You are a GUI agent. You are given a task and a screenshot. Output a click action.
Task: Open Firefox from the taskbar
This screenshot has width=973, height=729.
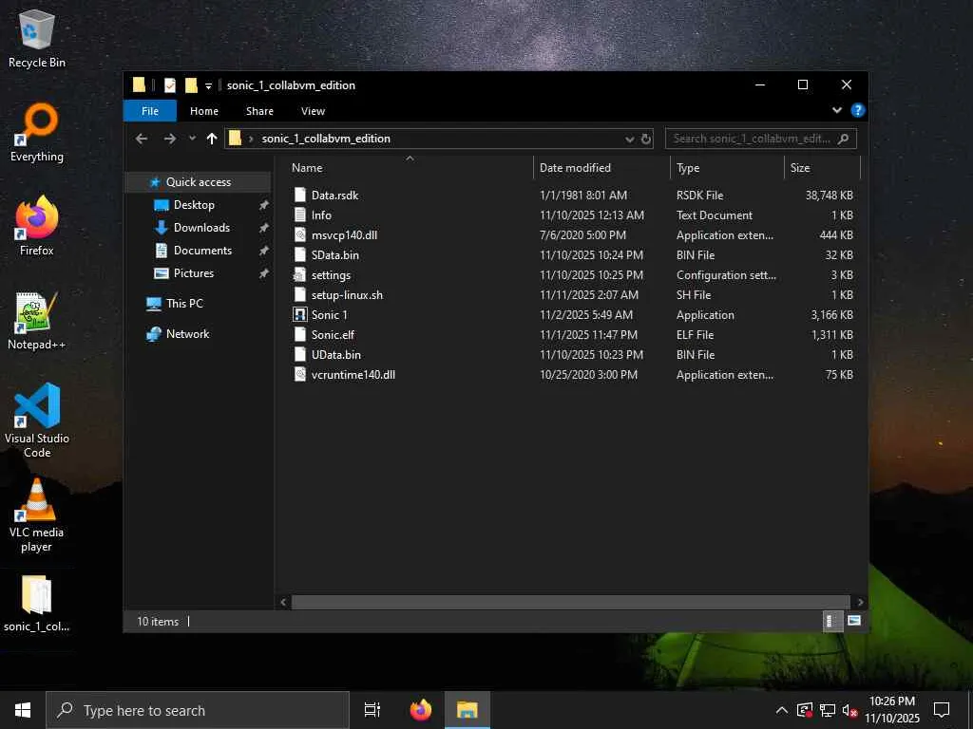421,710
